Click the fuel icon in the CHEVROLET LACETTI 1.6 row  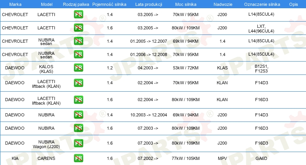pos(78,27)
